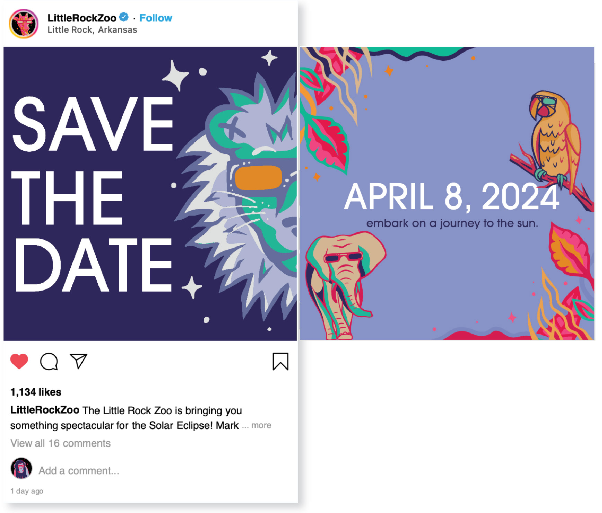View all 16 comments
Viewport: 602px width, 513px height.
61,443
